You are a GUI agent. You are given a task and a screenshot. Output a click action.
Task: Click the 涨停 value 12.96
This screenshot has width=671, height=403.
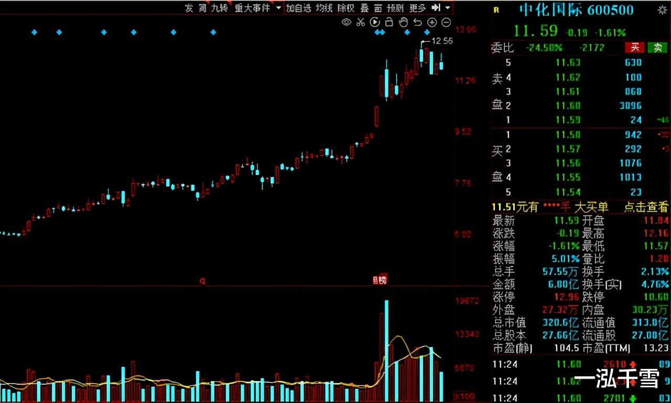click(x=566, y=297)
